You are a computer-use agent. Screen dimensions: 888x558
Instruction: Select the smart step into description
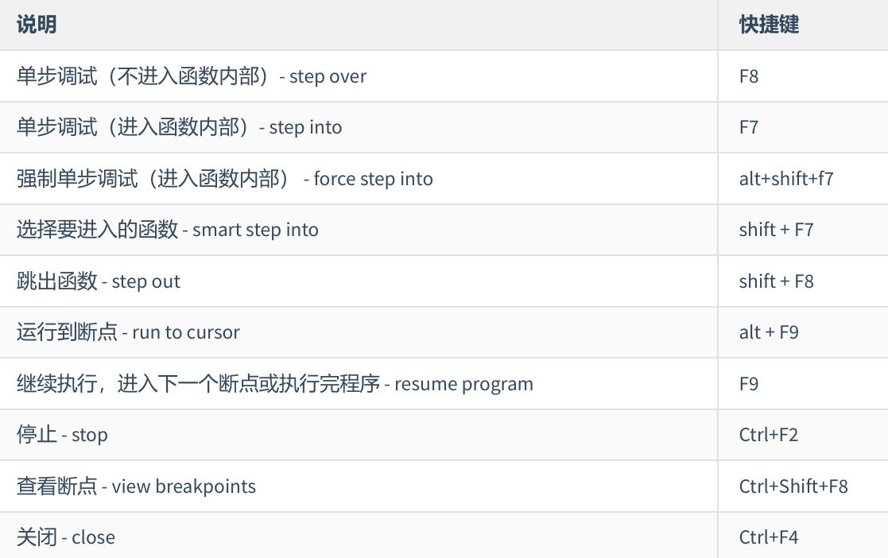pos(168,230)
